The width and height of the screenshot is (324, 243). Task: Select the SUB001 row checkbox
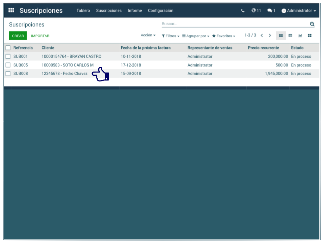(8, 56)
